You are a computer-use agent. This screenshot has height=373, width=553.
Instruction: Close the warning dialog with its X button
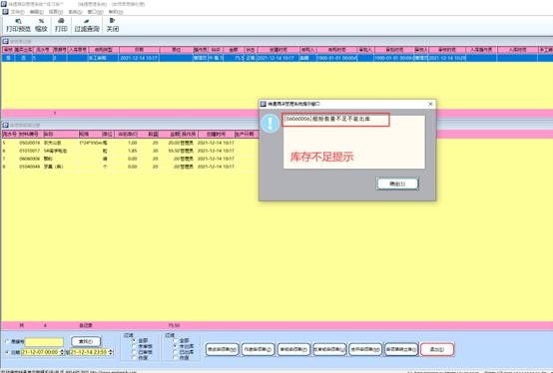(430, 104)
